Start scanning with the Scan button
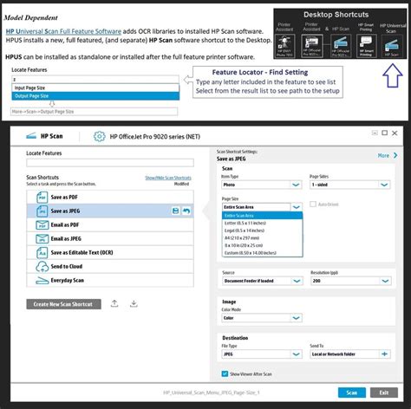The width and height of the screenshot is (411, 409). (352, 393)
